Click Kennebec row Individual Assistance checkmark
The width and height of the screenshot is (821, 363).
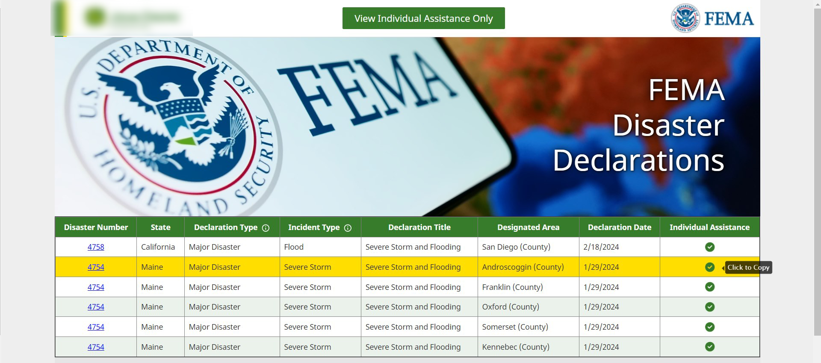tap(709, 347)
